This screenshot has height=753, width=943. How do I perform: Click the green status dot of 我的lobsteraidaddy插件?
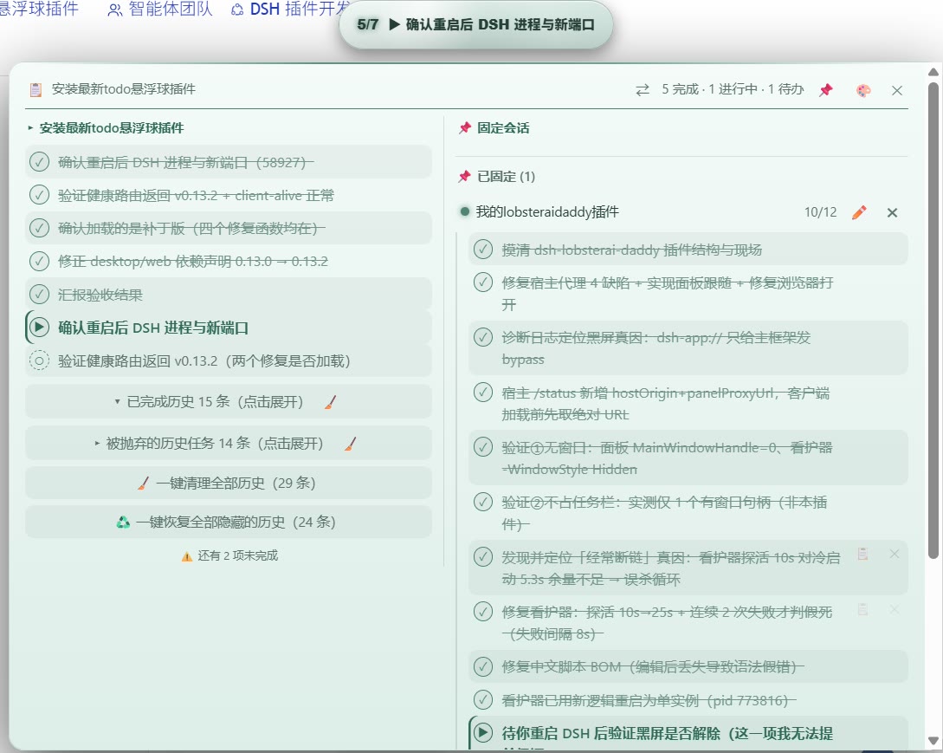pyautogui.click(x=464, y=212)
